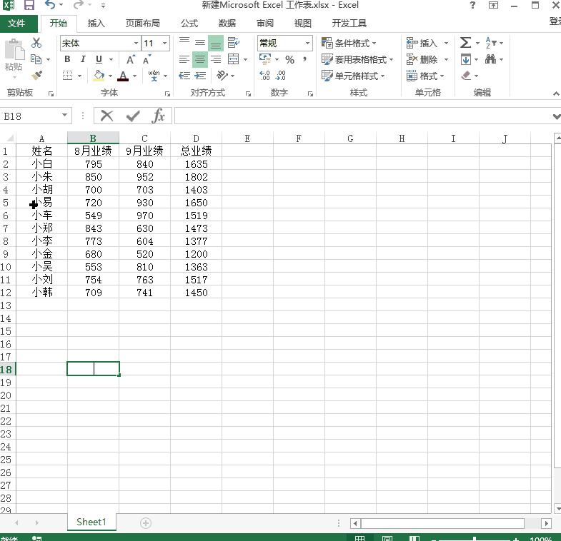Click the Decrease Indent icon
This screenshot has height=541, width=561.
point(184,76)
